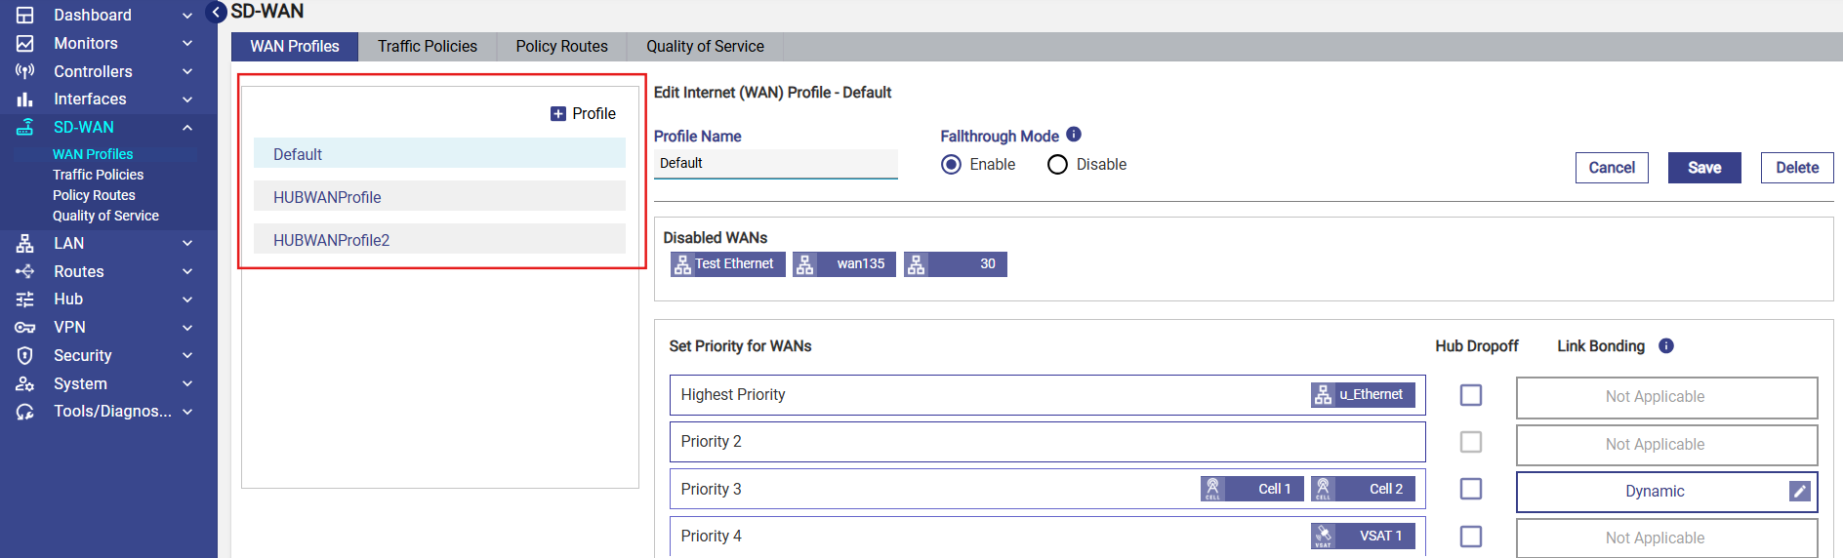Click the Link Bonding info icon
This screenshot has height=558, width=1843.
[x=1666, y=345]
